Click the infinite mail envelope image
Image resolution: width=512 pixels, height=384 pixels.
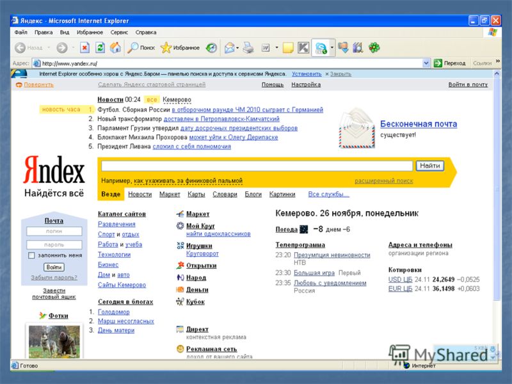357,129
